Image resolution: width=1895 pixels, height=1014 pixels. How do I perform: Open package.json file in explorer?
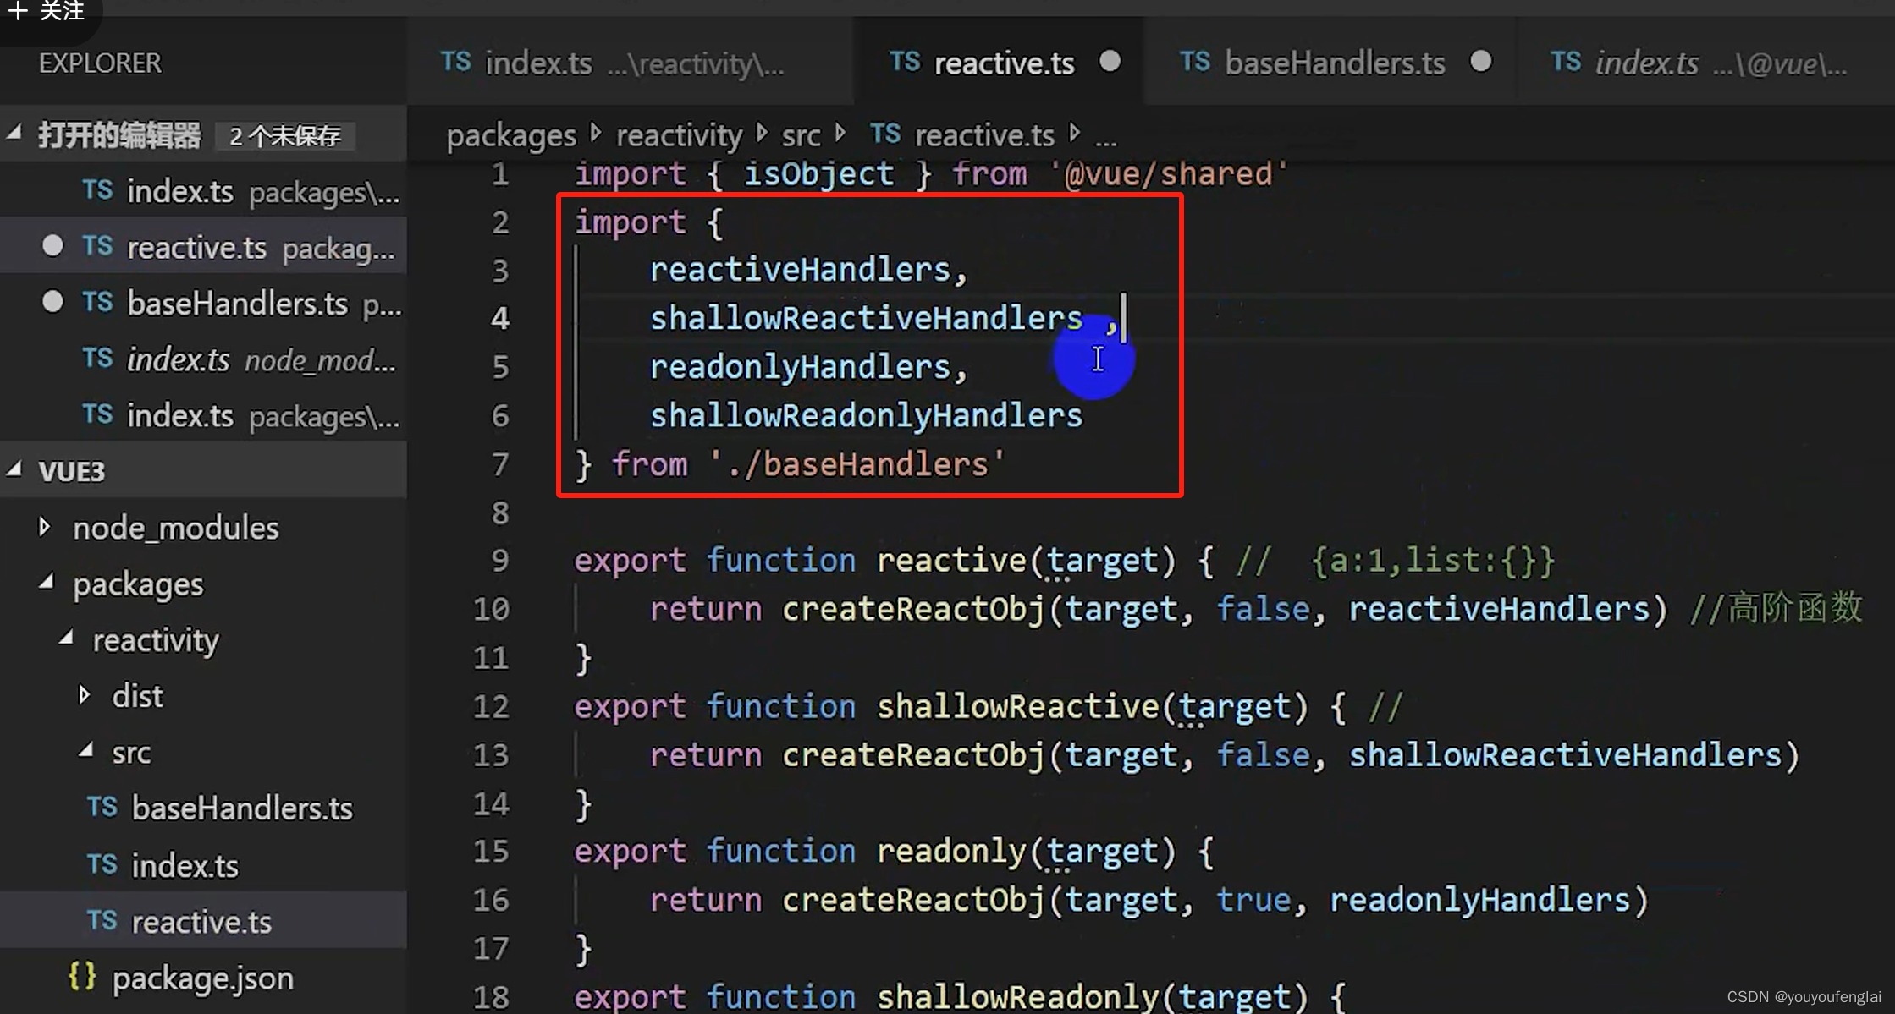203,978
